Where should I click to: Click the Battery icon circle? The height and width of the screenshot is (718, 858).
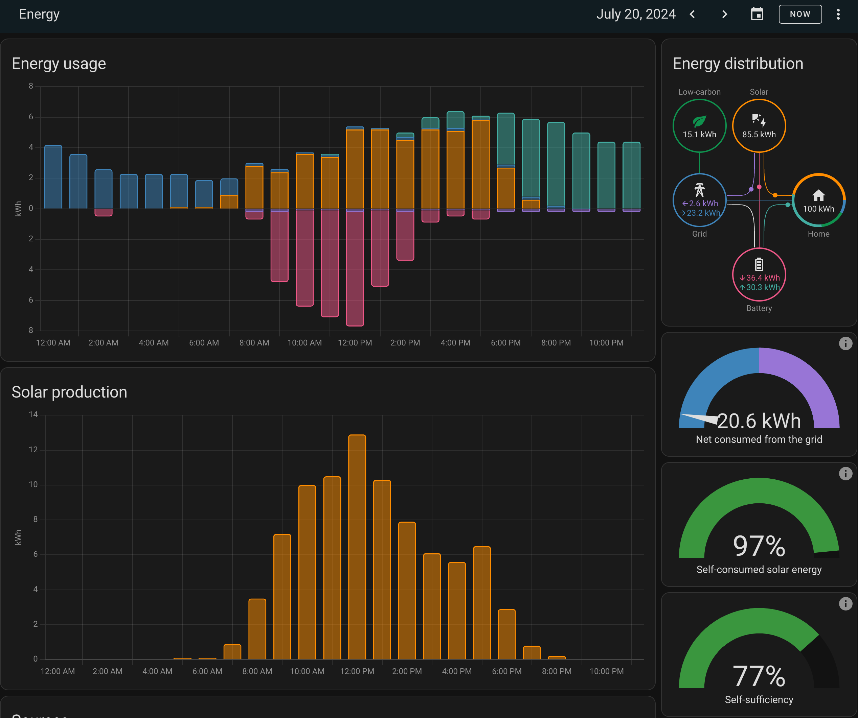point(759,274)
